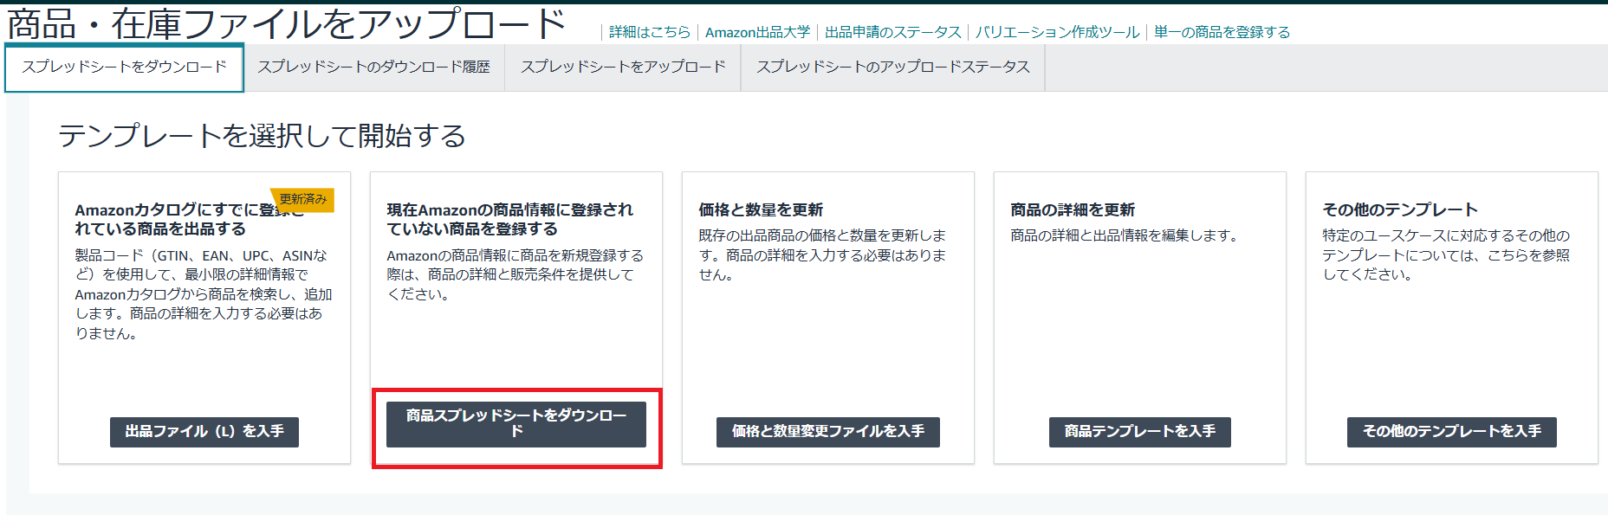
Task: Click the 価格と数量を更新 card title
Action: (x=761, y=209)
